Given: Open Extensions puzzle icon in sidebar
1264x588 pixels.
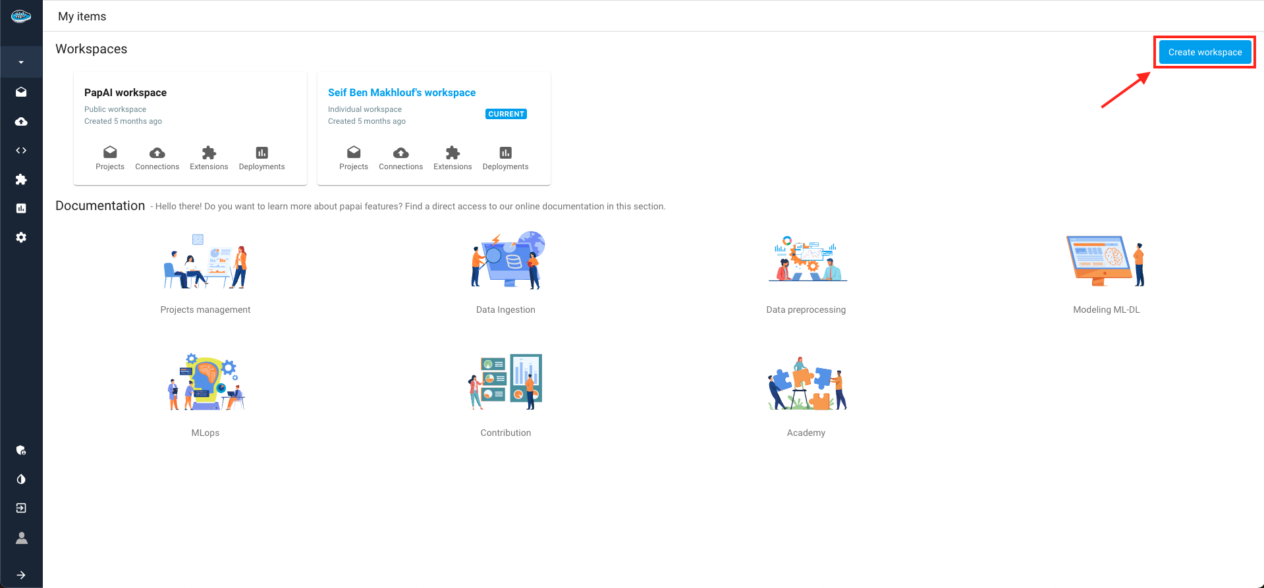Looking at the screenshot, I should (x=21, y=179).
